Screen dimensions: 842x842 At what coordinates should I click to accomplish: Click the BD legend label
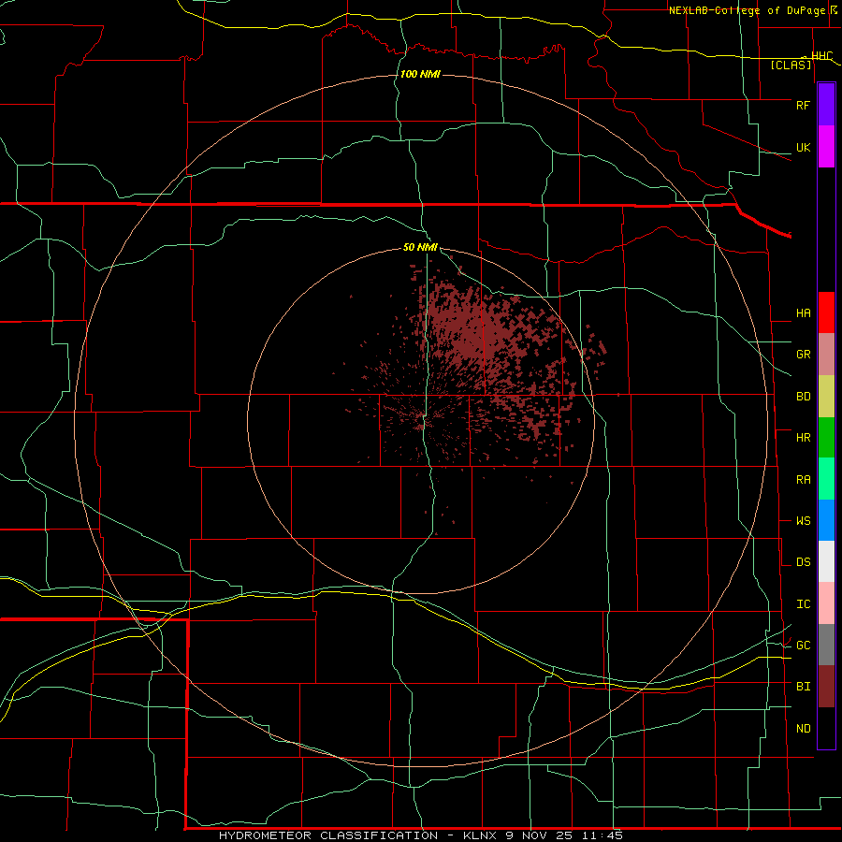pyautogui.click(x=803, y=397)
